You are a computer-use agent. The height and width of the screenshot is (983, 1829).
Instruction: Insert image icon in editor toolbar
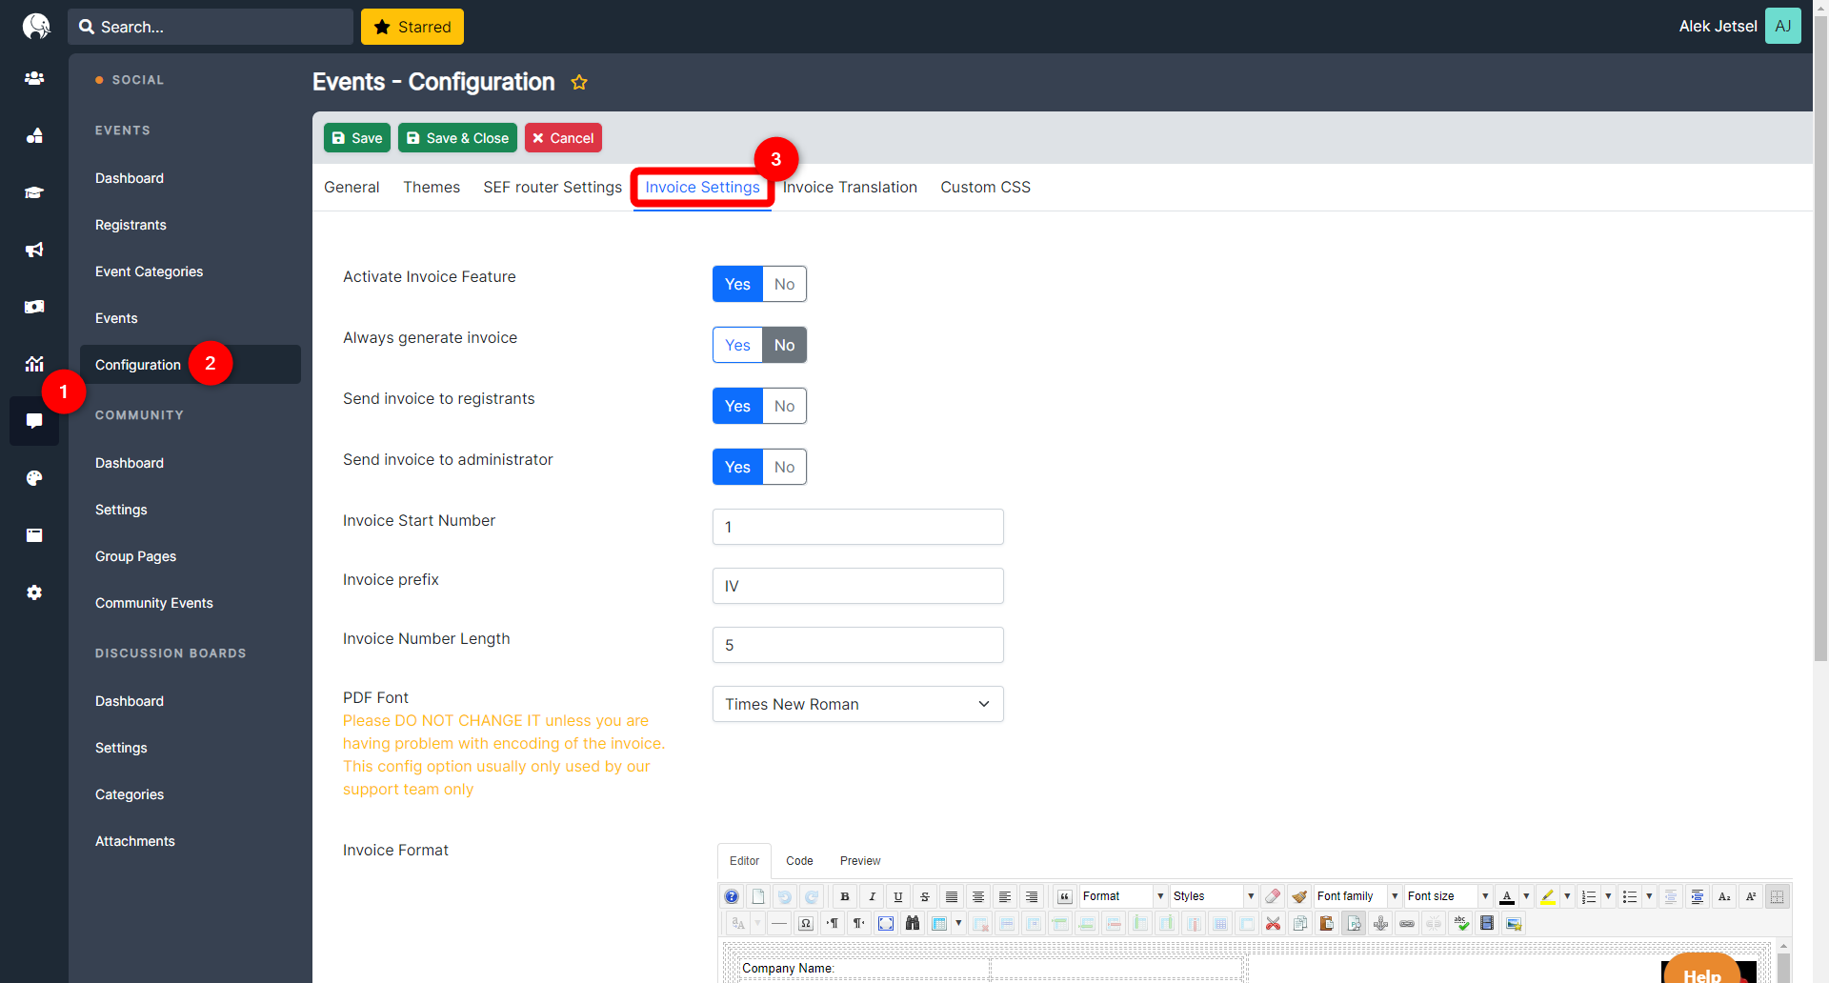coord(1514,923)
